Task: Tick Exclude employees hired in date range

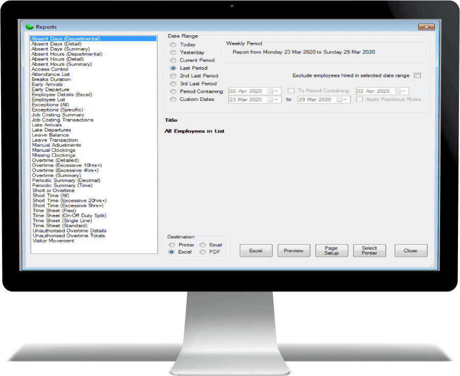Action: click(x=417, y=75)
